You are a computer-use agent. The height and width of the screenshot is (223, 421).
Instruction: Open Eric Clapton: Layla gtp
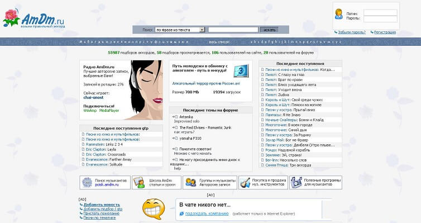click(x=101, y=149)
